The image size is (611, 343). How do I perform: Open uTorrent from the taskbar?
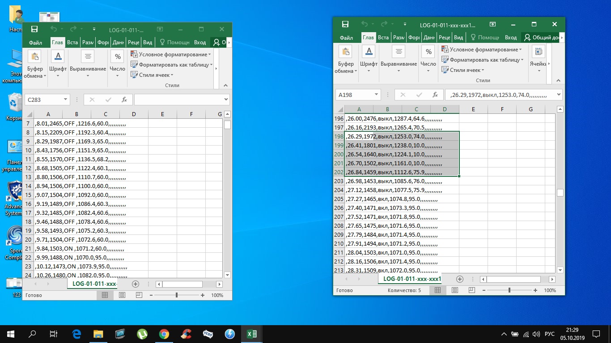point(142,334)
